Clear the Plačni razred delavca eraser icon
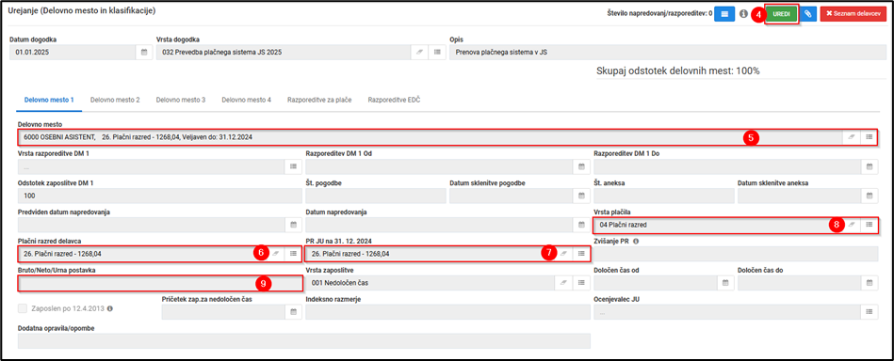 276,254
